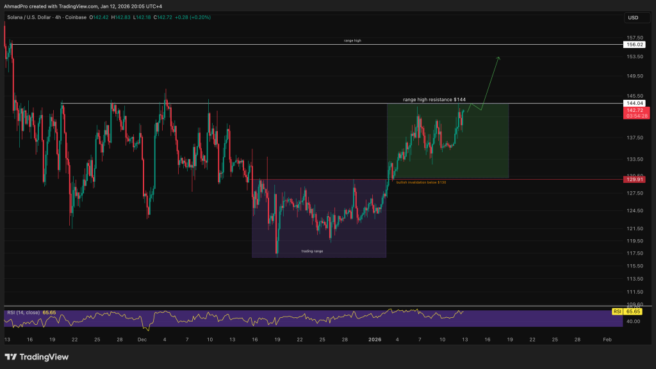The height and width of the screenshot is (369, 656).
Task: Click the yellow RSI line in indicator pane
Action: (x=256, y=318)
